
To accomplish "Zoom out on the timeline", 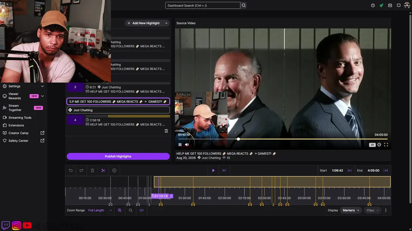I will (131, 210).
